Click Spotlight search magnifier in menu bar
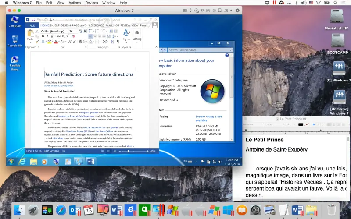The image size is (351, 219). click(x=335, y=3)
